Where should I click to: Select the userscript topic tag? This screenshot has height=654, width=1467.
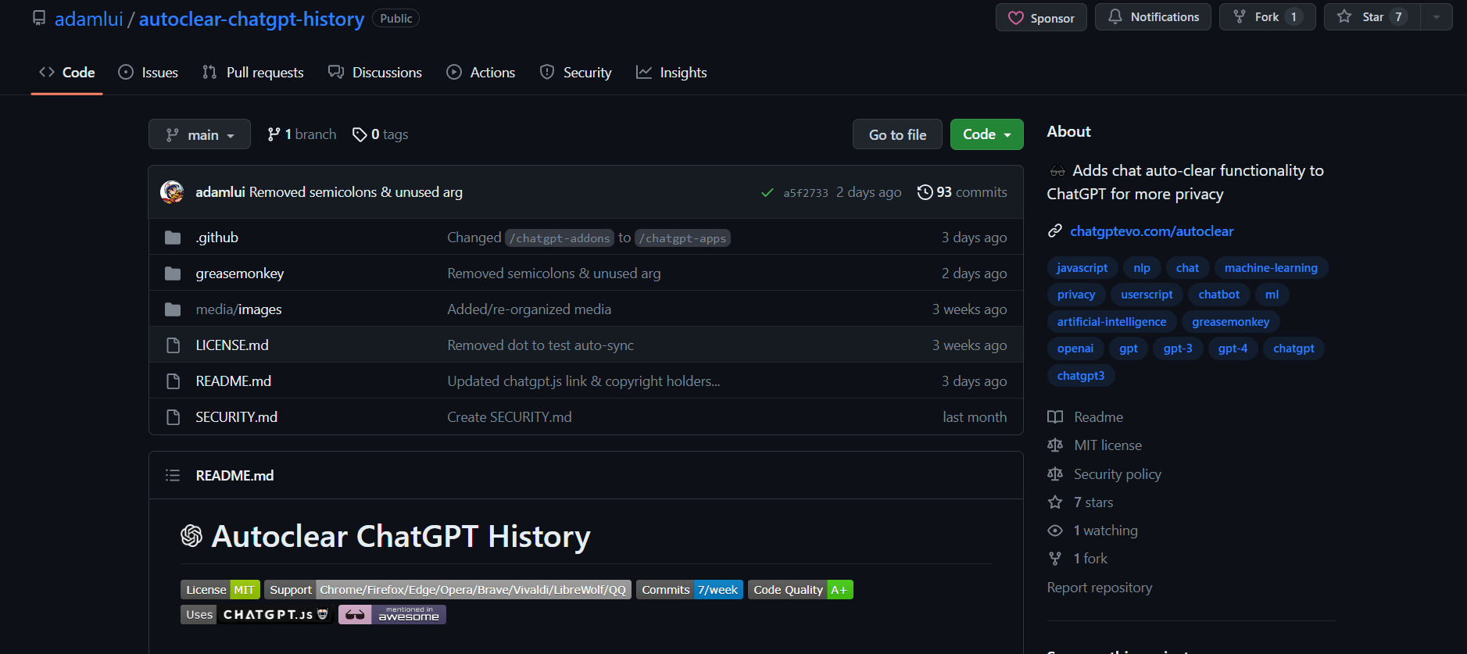[1147, 295]
